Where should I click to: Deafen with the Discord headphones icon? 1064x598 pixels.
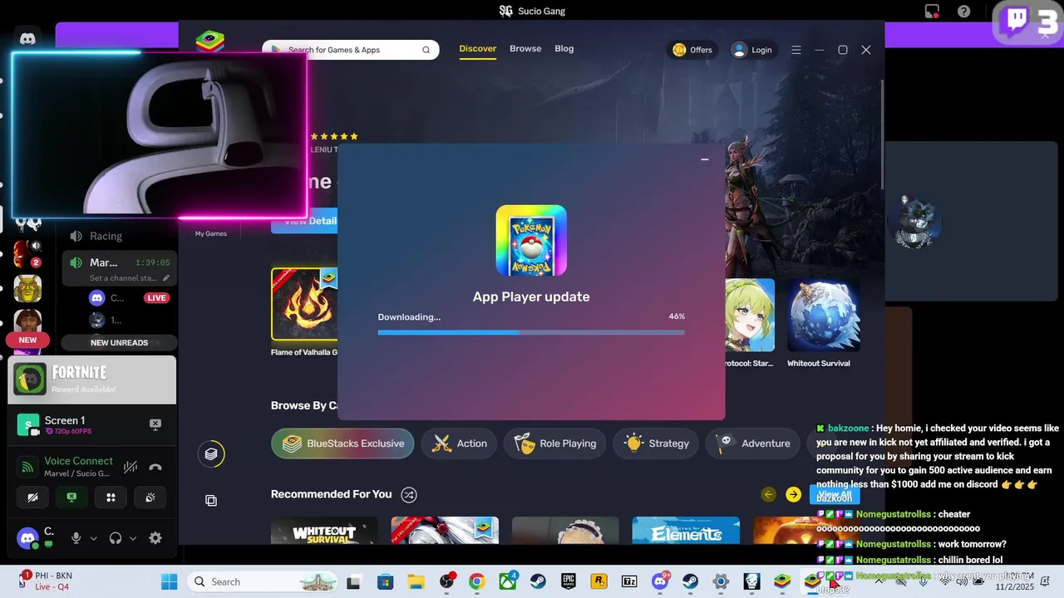116,538
